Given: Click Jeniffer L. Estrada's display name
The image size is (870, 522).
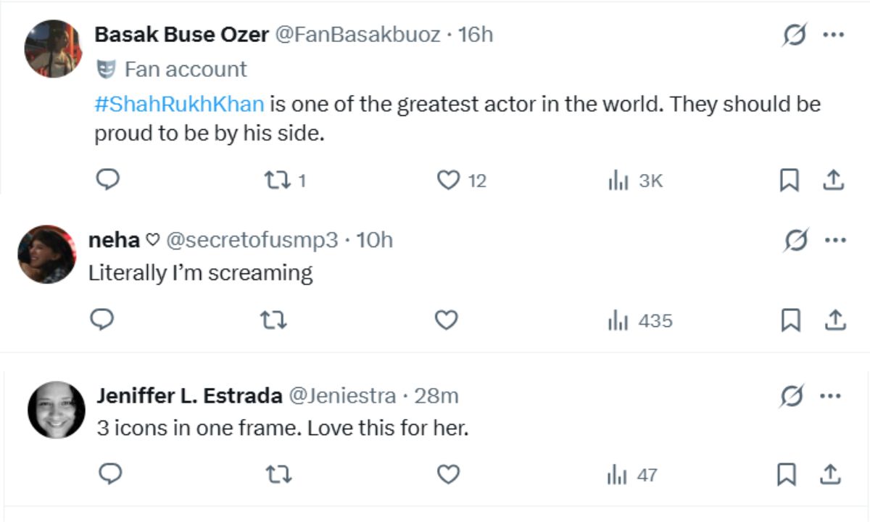Looking at the screenshot, I should (189, 395).
